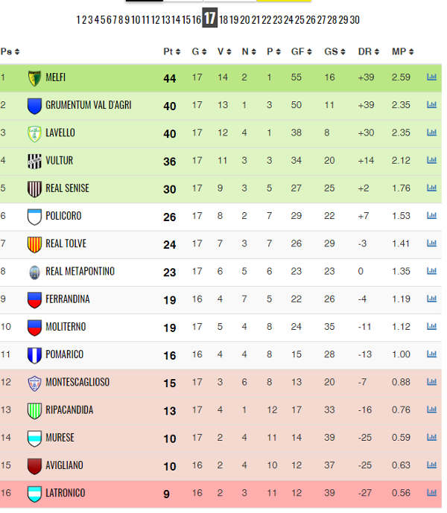
Task: Open Ripacandida team link
Action: [x=69, y=410]
